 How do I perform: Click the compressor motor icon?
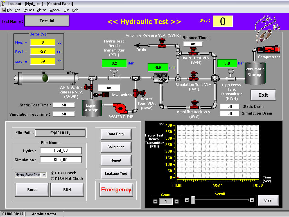coord(268,49)
